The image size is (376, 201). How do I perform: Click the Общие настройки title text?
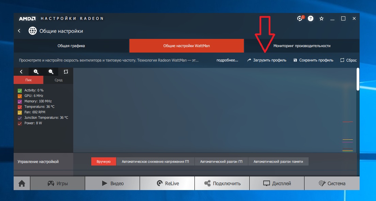click(61, 31)
